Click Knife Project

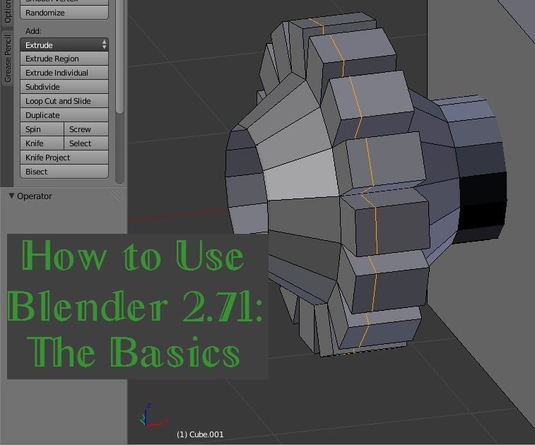[x=64, y=158]
